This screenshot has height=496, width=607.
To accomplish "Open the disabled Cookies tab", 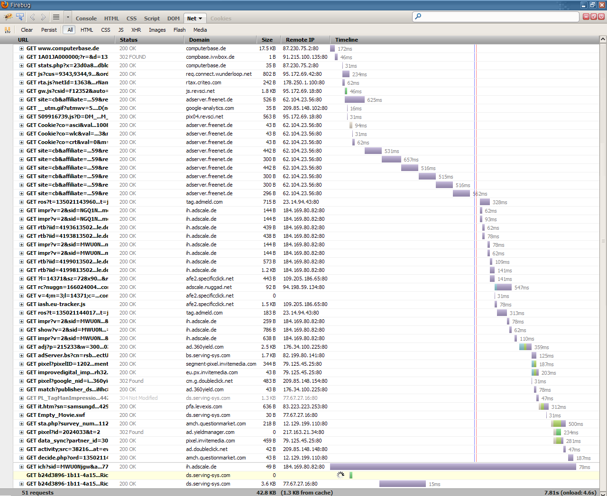I will [x=221, y=18].
